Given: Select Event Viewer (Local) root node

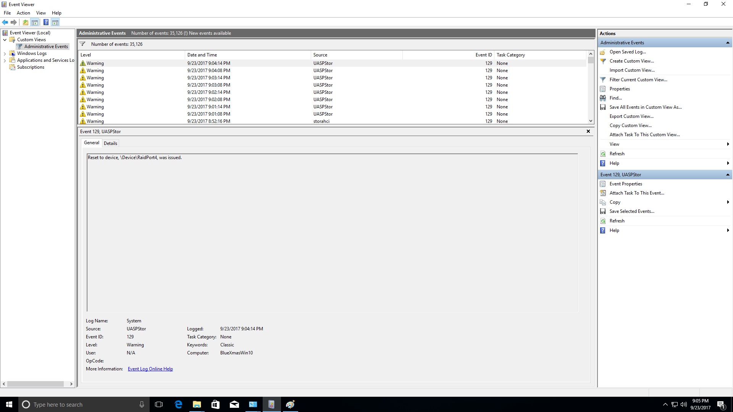Looking at the screenshot, I should tap(30, 33).
